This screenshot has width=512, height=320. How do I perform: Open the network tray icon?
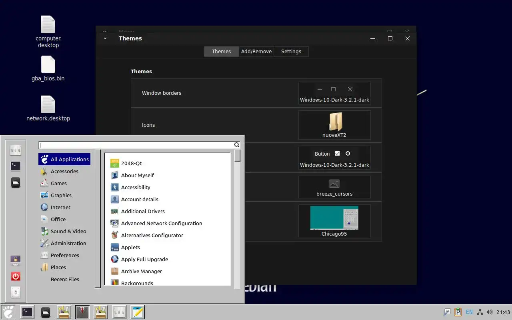[480, 312]
